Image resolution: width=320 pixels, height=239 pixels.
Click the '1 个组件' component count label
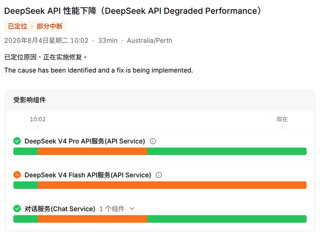pyautogui.click(x=112, y=209)
